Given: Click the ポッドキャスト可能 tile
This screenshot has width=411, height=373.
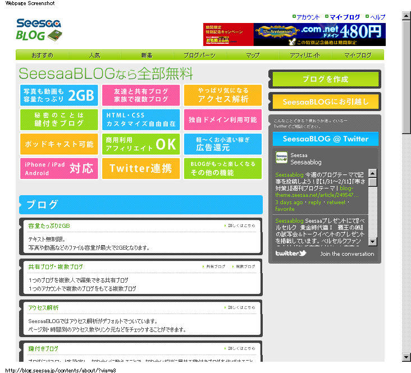Looking at the screenshot, I should 59,144.
